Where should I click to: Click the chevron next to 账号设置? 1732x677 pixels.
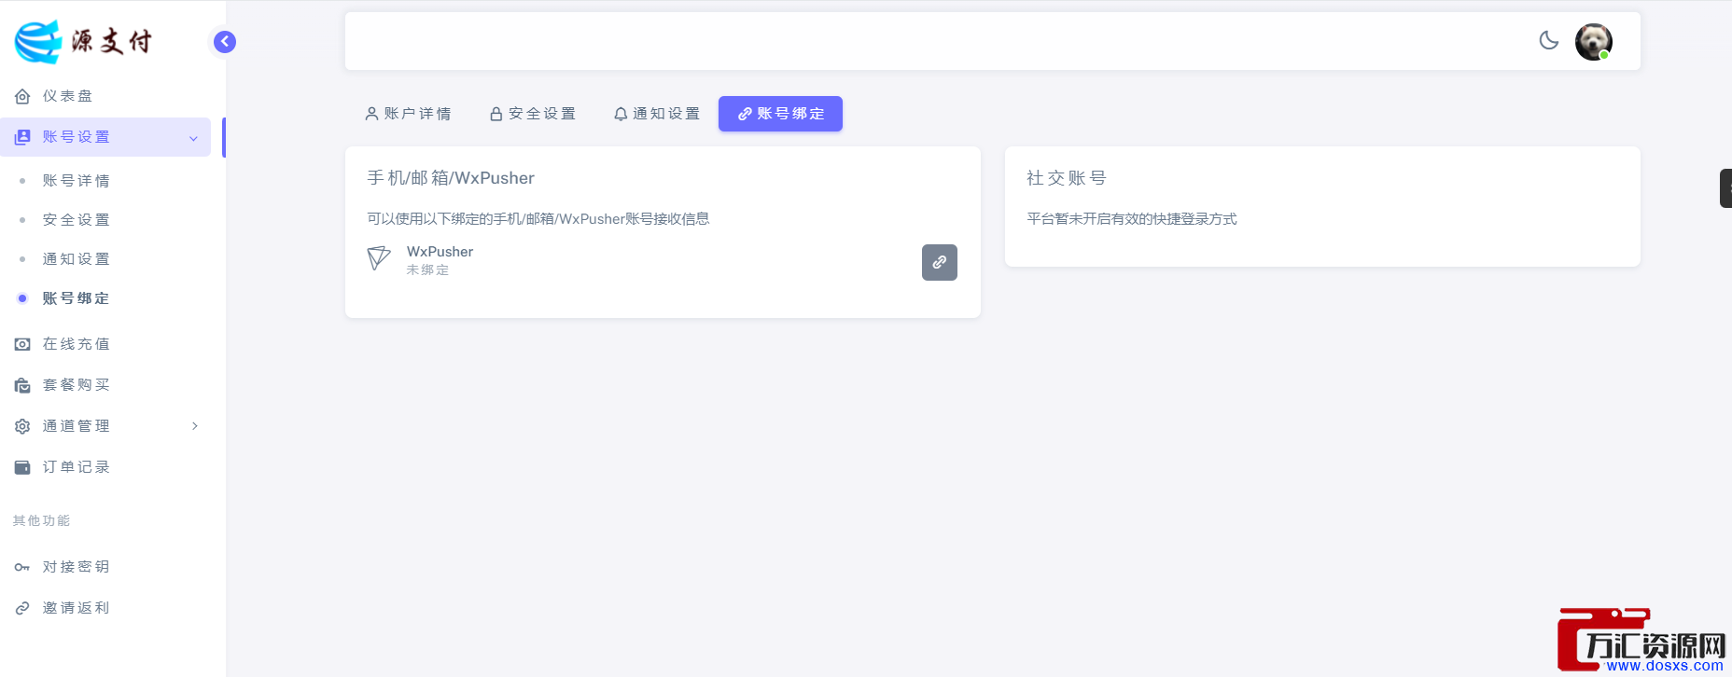(x=193, y=138)
